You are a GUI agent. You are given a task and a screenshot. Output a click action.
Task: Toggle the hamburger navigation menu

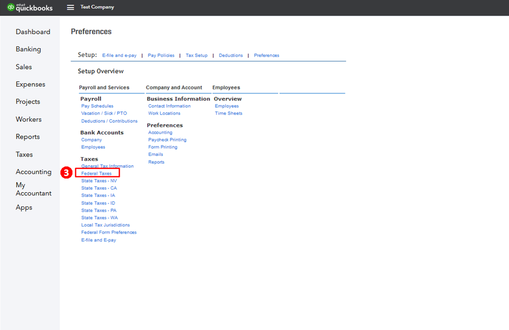click(x=70, y=8)
